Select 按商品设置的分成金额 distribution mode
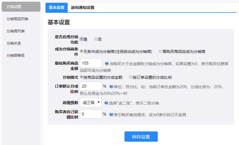 (x=82, y=77)
